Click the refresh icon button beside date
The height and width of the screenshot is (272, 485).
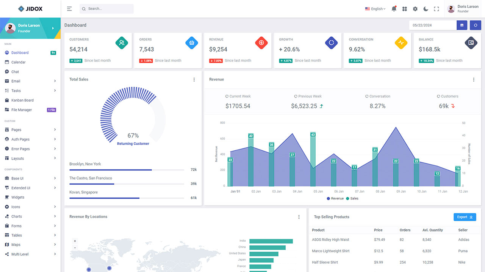pyautogui.click(x=476, y=25)
